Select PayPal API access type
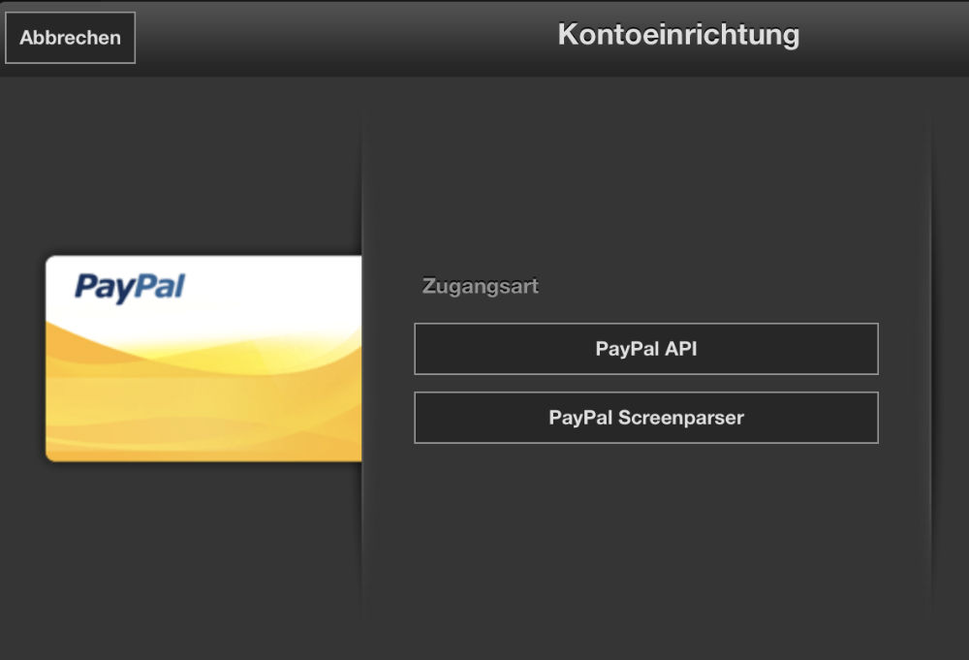The image size is (969, 660). click(645, 349)
